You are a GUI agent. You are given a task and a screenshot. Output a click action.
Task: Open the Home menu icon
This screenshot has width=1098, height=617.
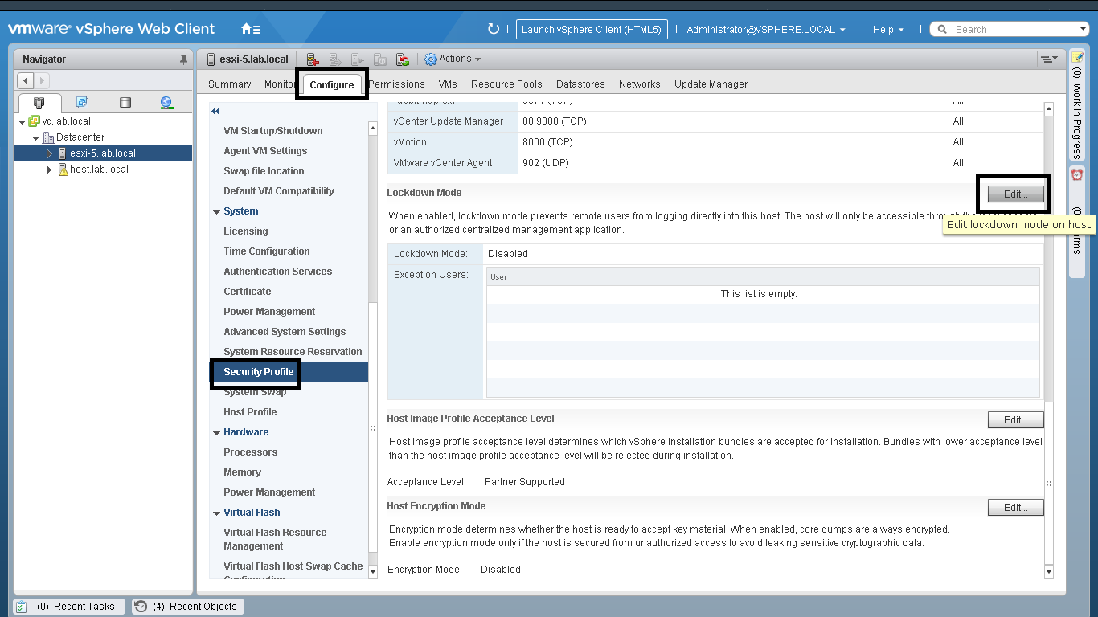(x=250, y=29)
